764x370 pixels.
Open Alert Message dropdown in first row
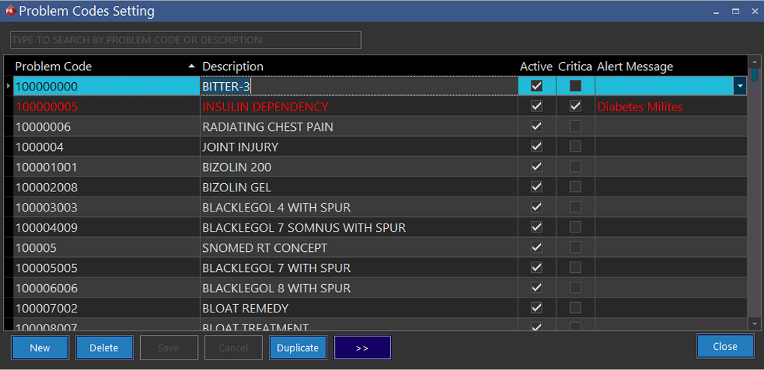click(740, 86)
